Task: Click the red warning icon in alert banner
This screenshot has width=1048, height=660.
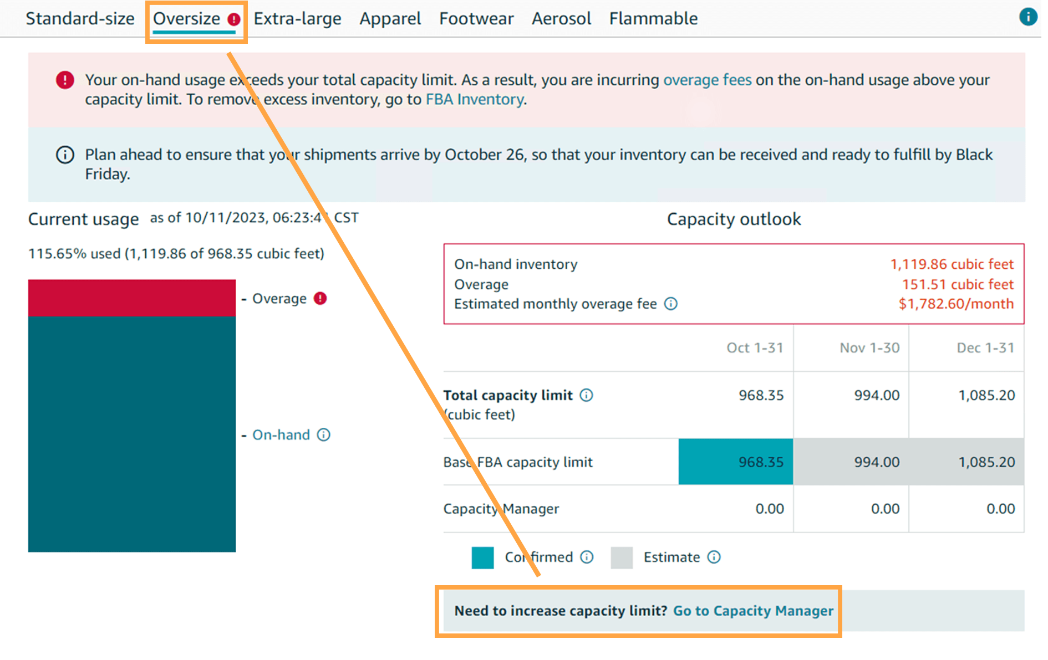Action: point(65,80)
